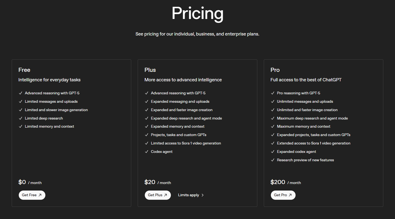The height and width of the screenshot is (219, 395).
Task: Click Limited access to Sora 1 video generation text
Action: point(186,143)
